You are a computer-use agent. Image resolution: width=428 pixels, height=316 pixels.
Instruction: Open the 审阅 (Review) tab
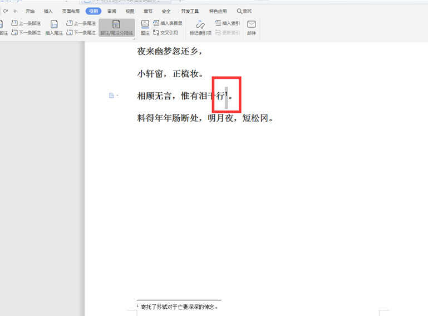click(x=112, y=11)
